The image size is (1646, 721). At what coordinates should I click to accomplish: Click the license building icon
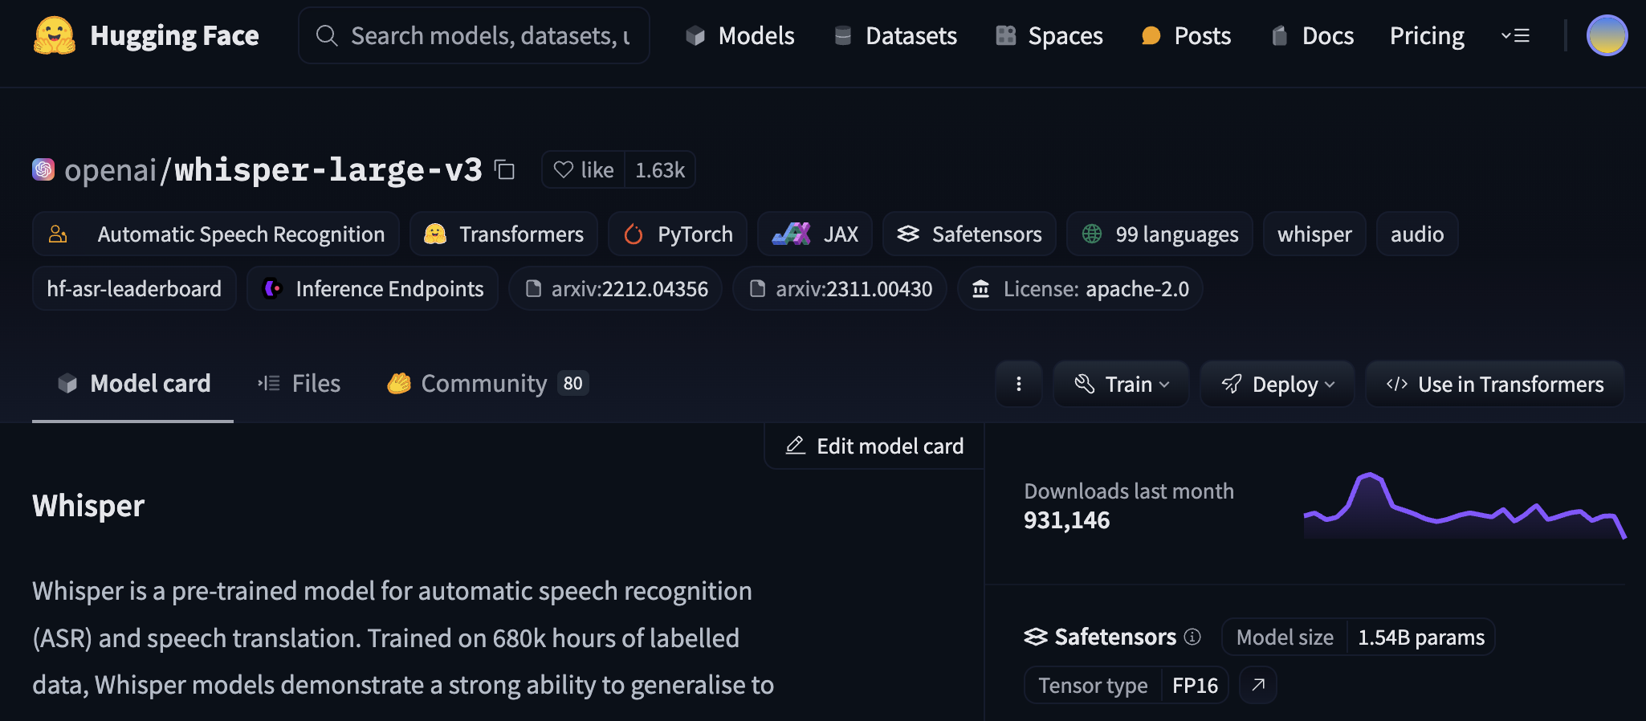click(980, 288)
